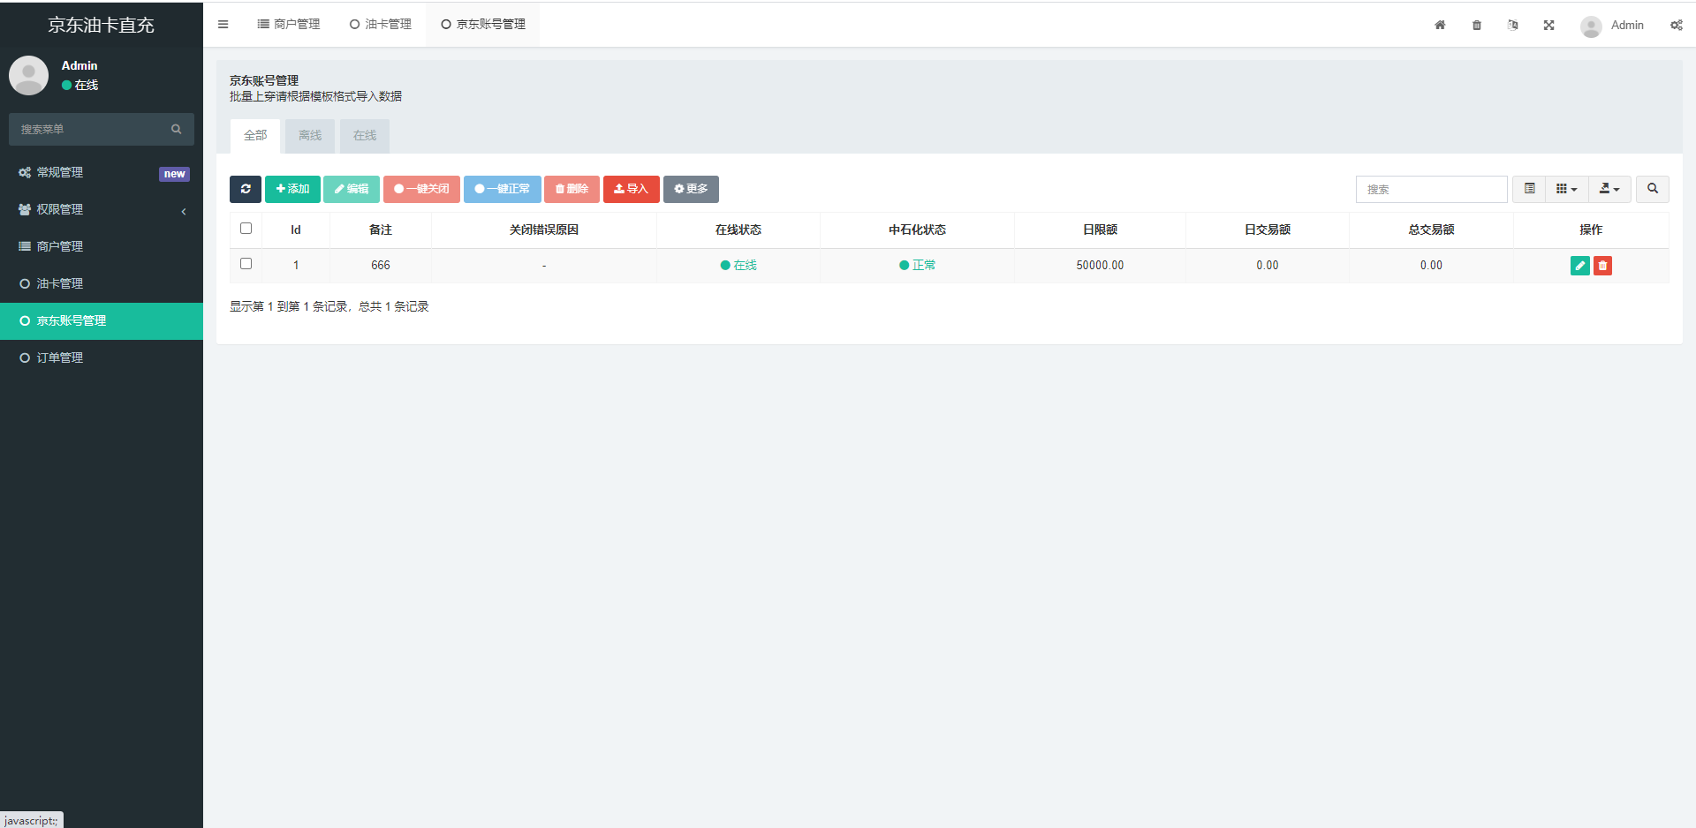The width and height of the screenshot is (1696, 828).
Task: Open 京东账号管理 in the sidebar
Action: [102, 320]
